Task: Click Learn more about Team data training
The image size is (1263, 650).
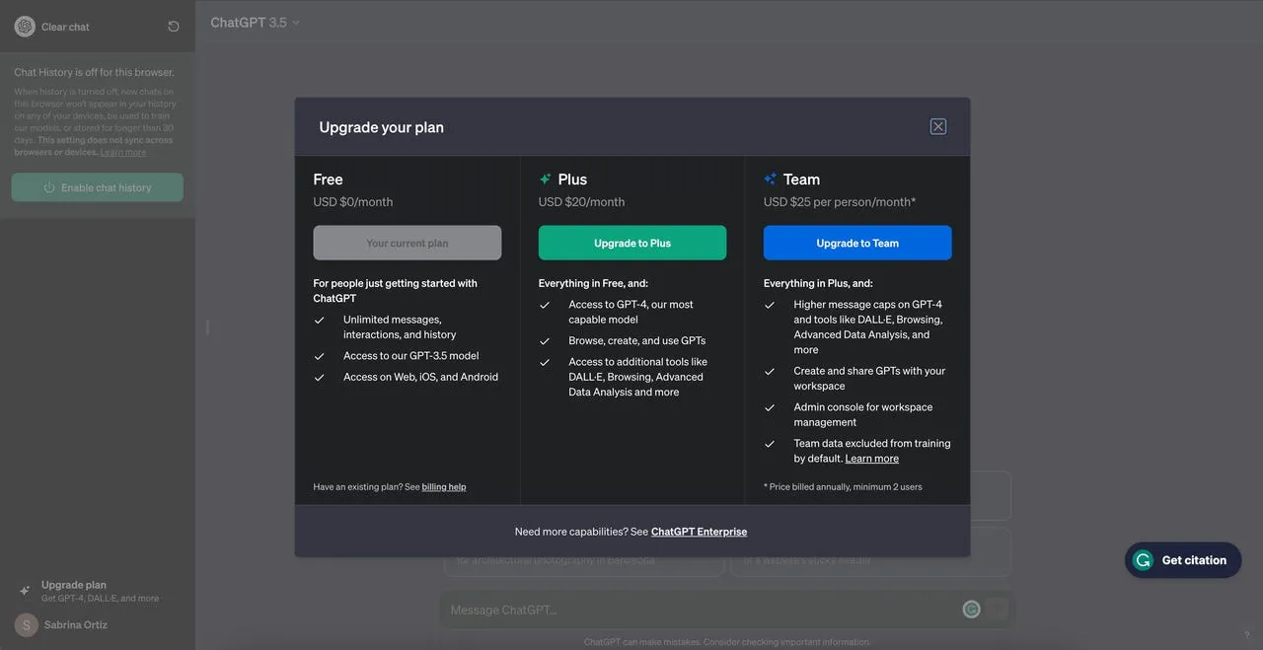Action: click(x=871, y=459)
